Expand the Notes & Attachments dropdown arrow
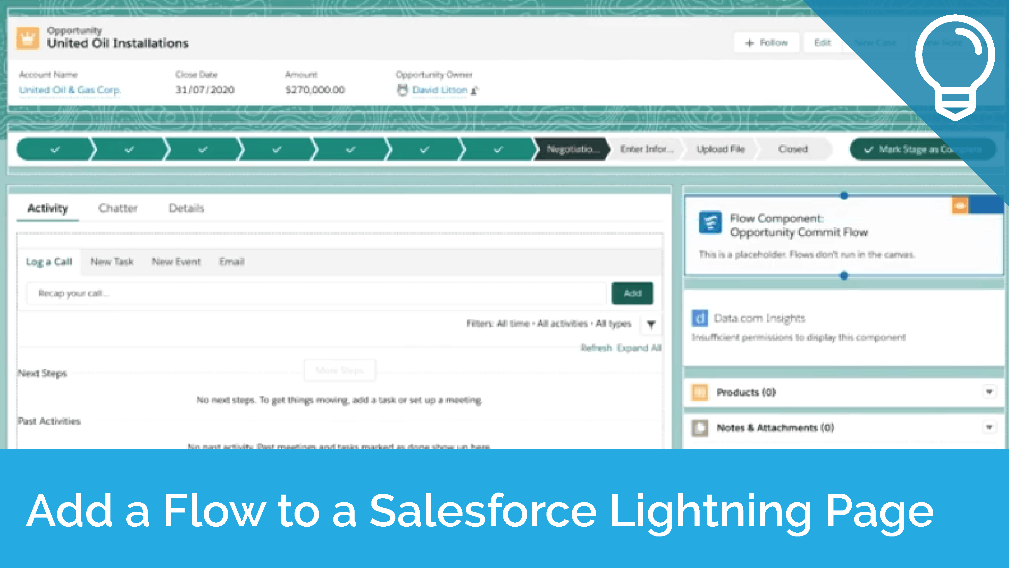This screenshot has width=1009, height=568. pyautogui.click(x=989, y=427)
